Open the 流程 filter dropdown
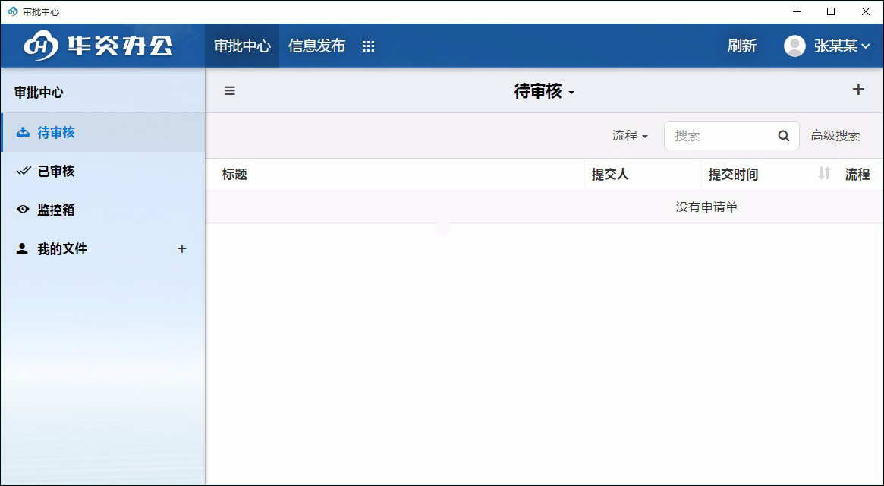 click(x=631, y=135)
